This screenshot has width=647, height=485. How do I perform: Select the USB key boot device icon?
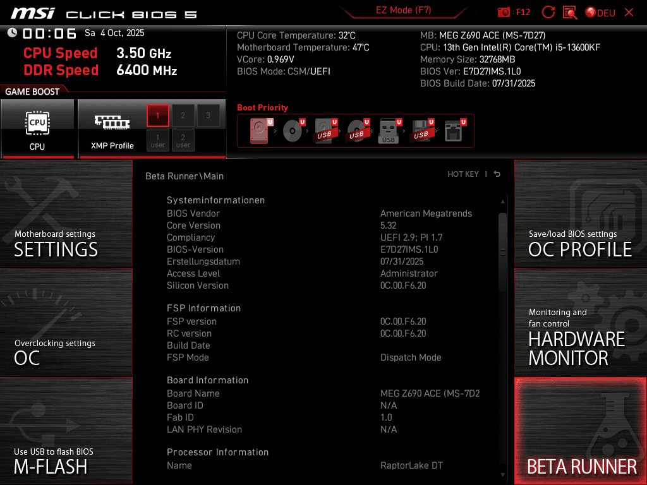(390, 131)
